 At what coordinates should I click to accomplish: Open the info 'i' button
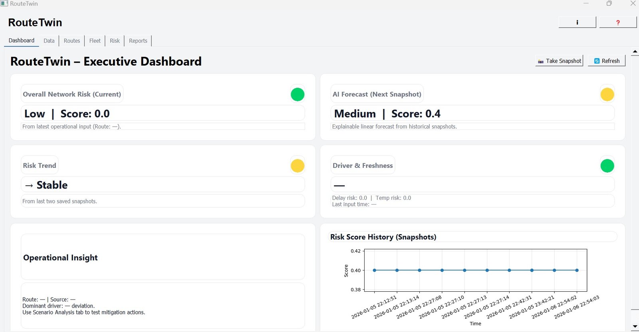click(577, 22)
